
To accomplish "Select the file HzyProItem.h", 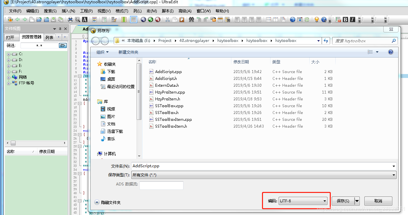I will (168, 99).
